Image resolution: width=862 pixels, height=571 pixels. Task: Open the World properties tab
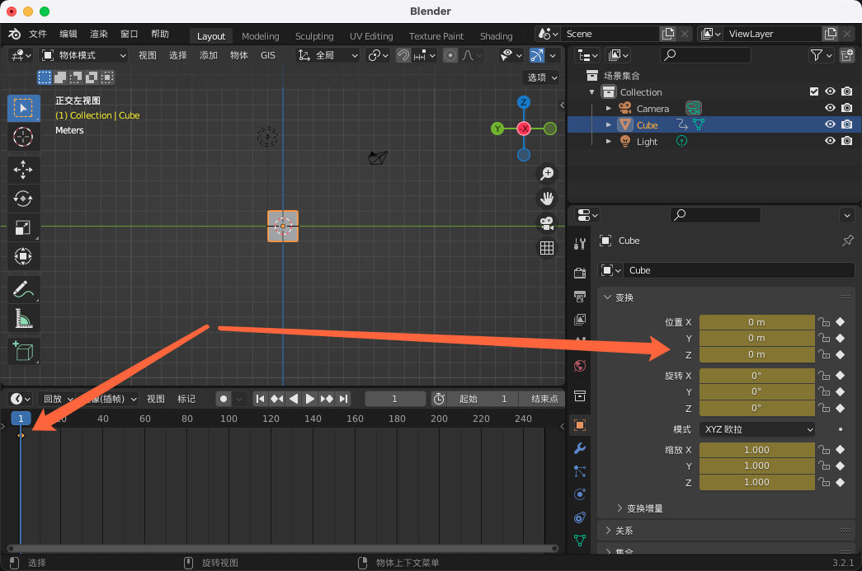click(579, 366)
